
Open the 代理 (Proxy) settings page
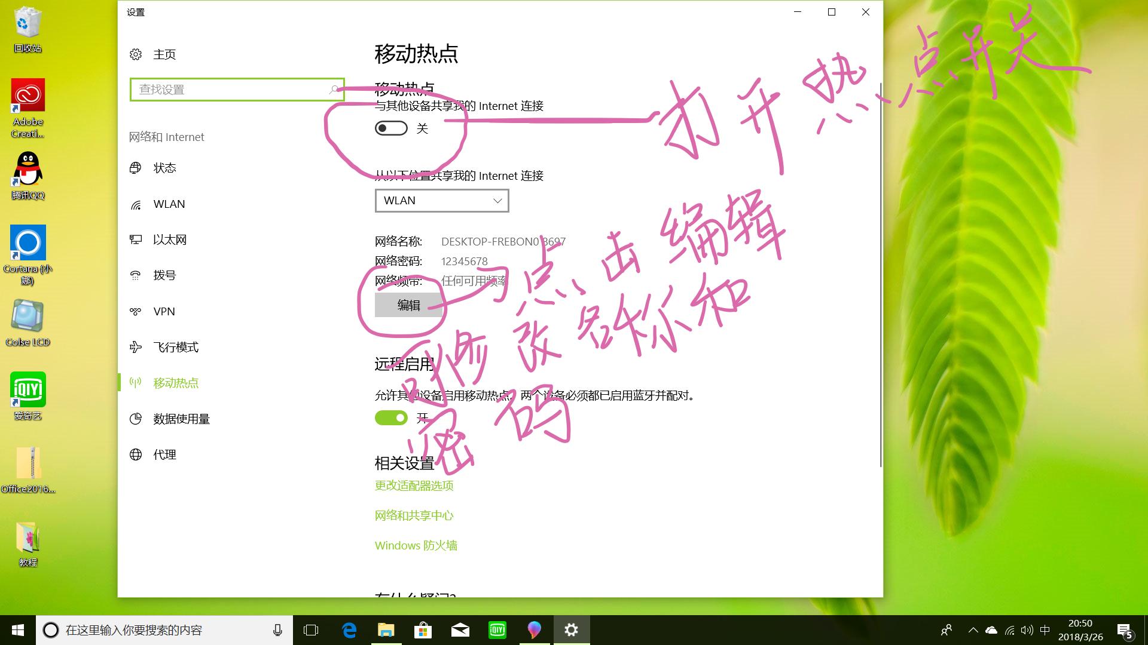point(165,454)
